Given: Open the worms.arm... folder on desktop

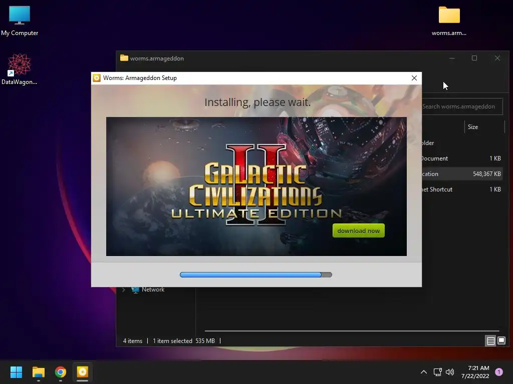Looking at the screenshot, I should [x=449, y=20].
